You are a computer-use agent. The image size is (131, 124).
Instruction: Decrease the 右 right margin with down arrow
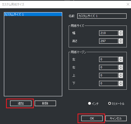coord(121,69)
